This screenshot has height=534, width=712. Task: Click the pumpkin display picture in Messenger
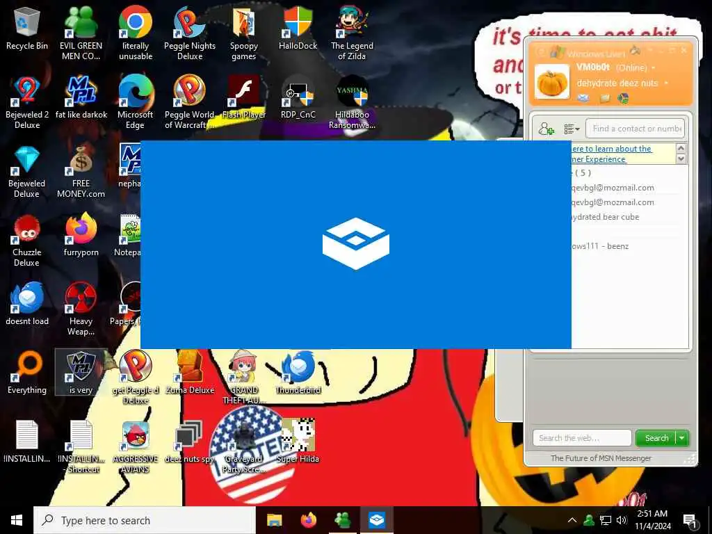coord(551,82)
